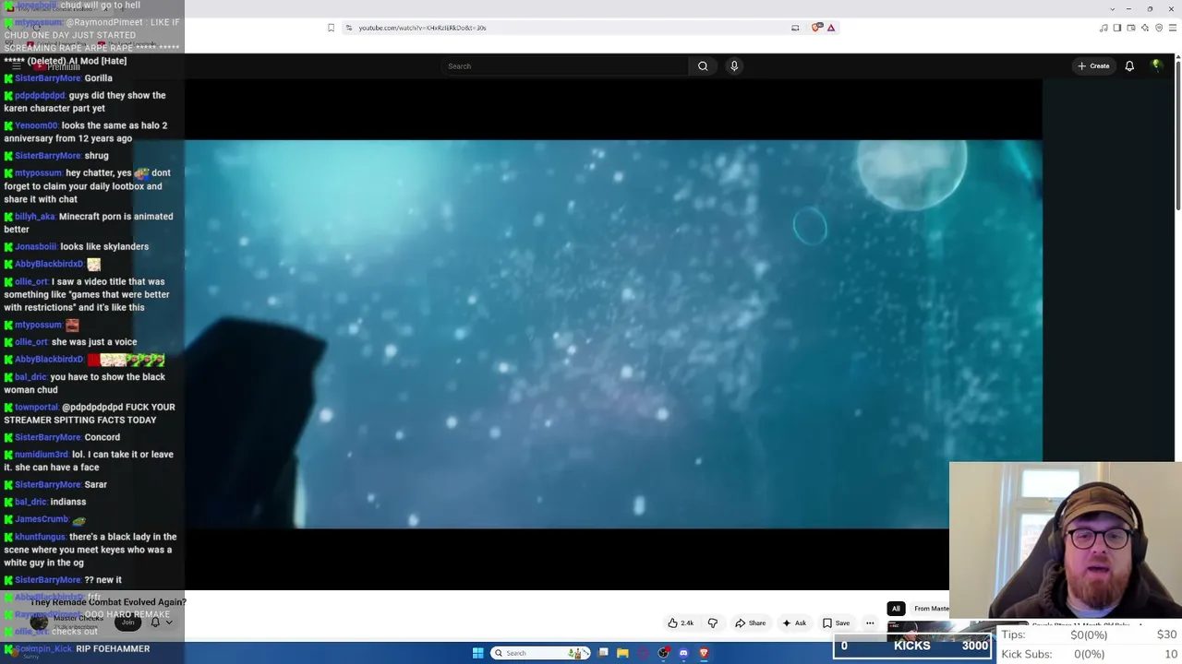The width and height of the screenshot is (1182, 664).
Task: Open Leo AI assistant icon in toolbar
Action: coord(1145,28)
